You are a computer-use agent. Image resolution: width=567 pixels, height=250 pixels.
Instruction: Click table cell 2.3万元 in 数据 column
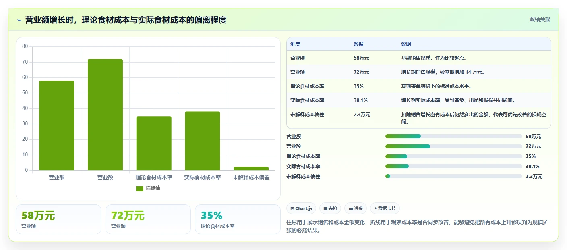362,115
